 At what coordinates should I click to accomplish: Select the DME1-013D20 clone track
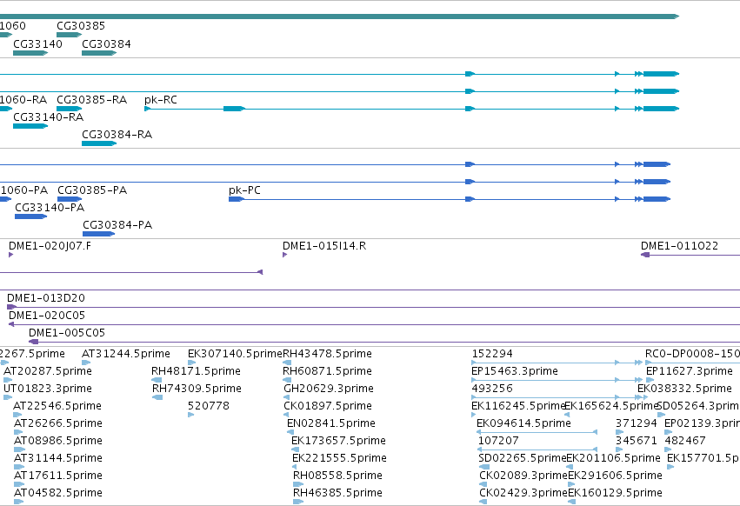(x=373, y=307)
